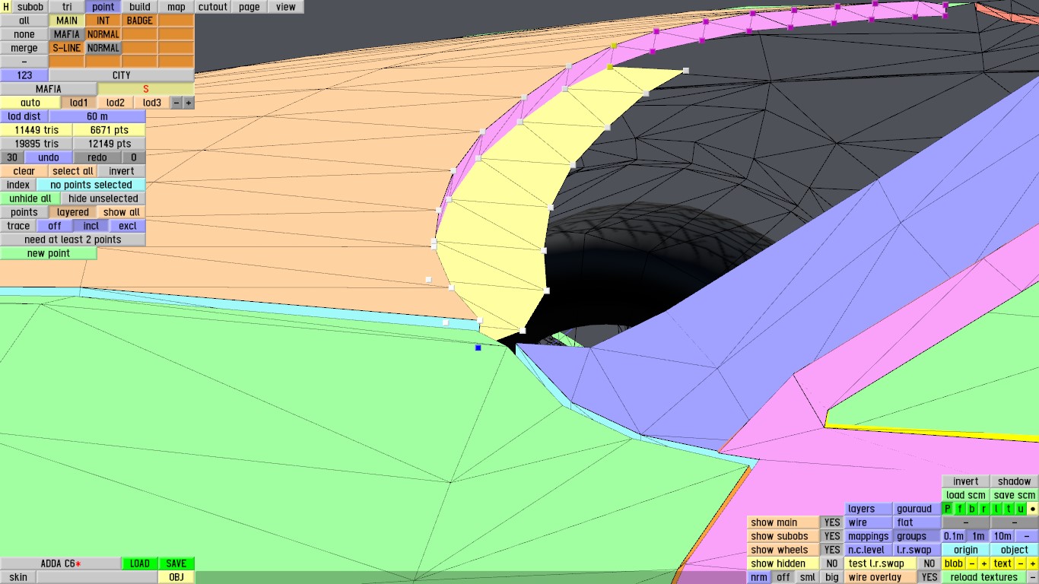
Task: Click the CITY field
Action: pyautogui.click(x=122, y=75)
